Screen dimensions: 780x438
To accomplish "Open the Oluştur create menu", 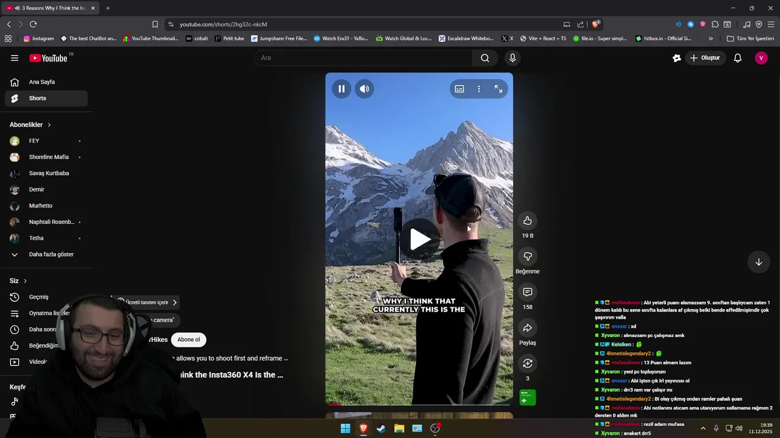I will click(x=705, y=58).
